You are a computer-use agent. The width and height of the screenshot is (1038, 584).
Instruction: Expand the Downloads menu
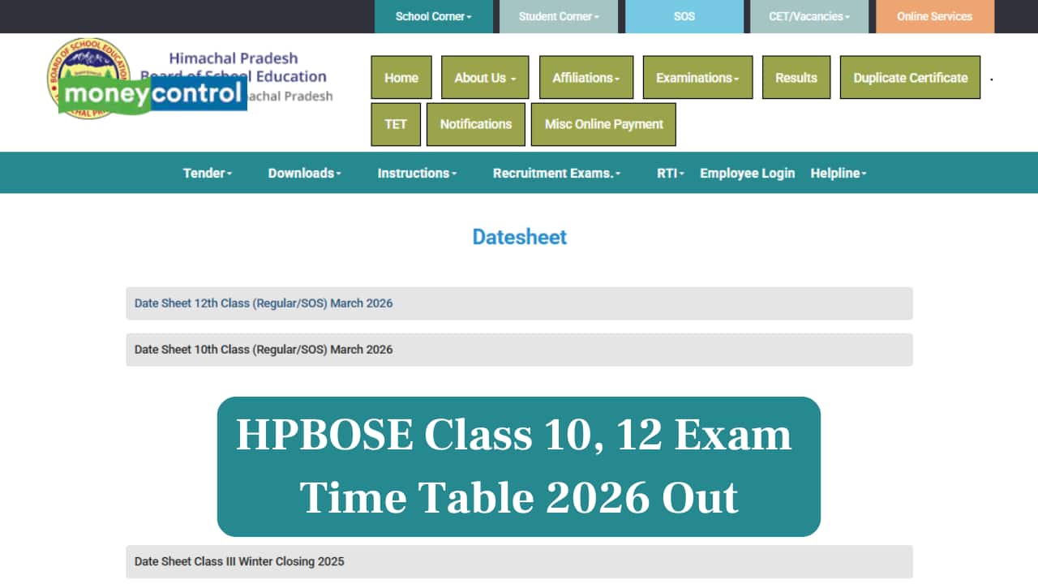click(x=304, y=173)
